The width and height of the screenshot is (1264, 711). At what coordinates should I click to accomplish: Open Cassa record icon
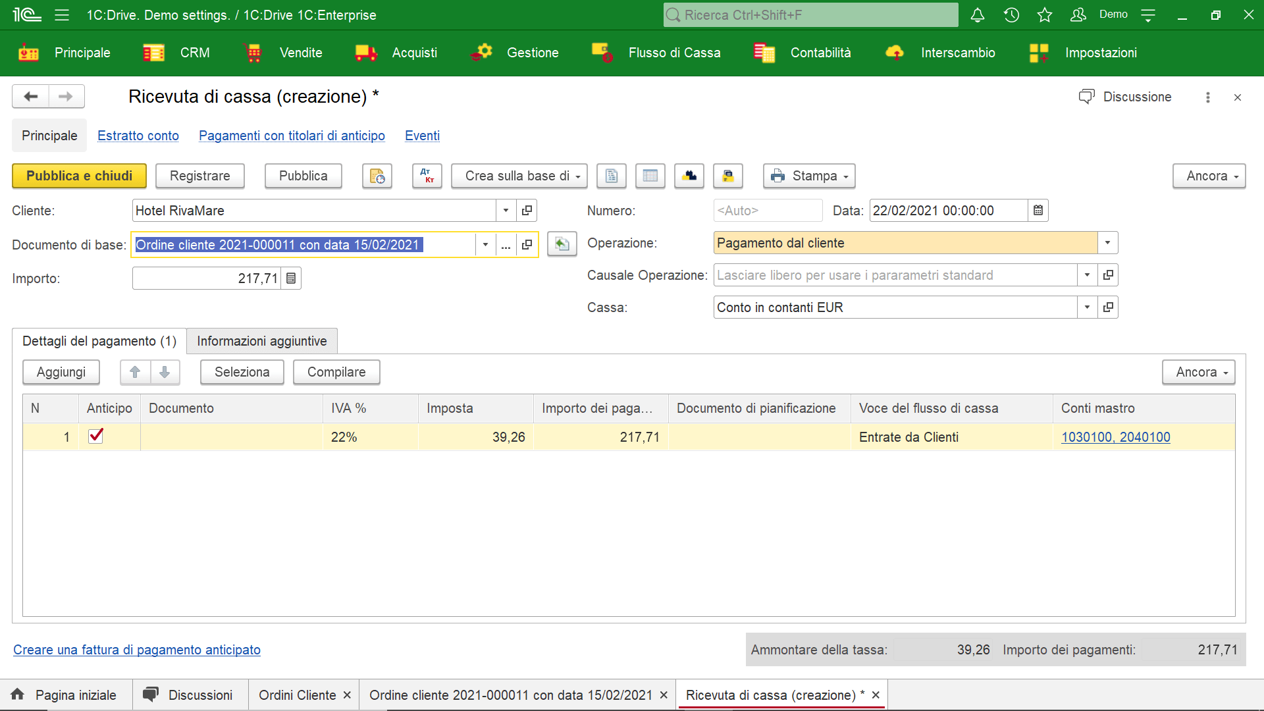[x=1108, y=307]
